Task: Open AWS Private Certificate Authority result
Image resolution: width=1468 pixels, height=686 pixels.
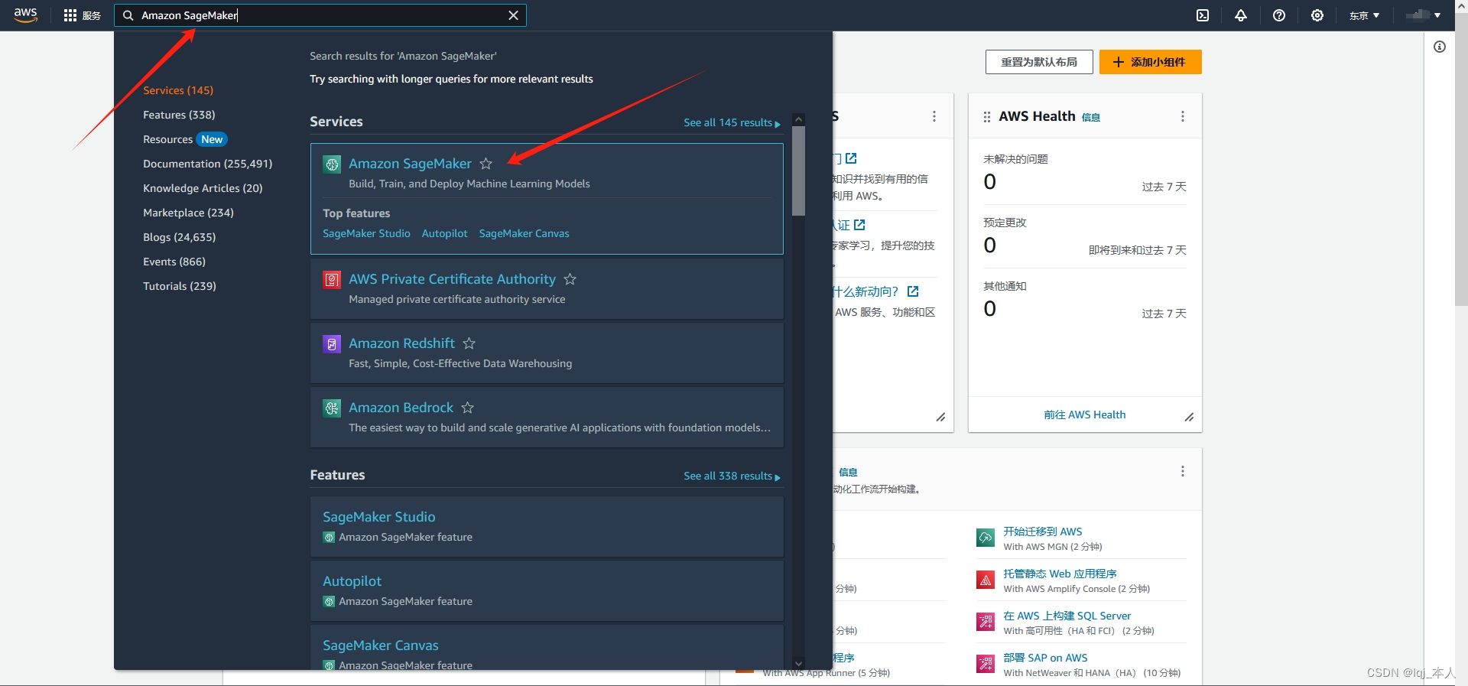Action: (x=452, y=279)
